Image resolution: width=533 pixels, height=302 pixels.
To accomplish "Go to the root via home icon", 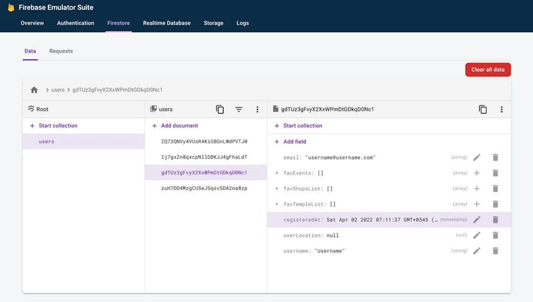I will 34,90.
